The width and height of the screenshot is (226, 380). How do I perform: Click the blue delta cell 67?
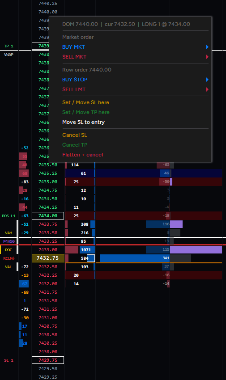pos(24,284)
